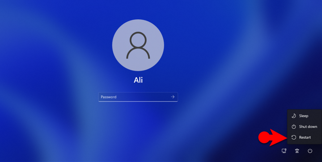Screen dimensions: 322x162
Task: Select Restart from the power menu
Action: click(304, 137)
